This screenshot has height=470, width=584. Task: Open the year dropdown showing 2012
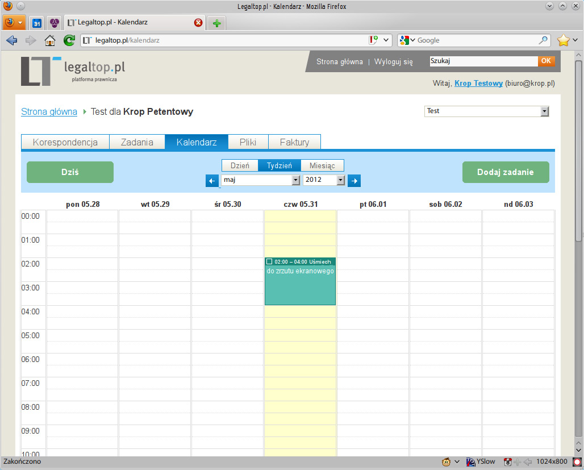(324, 180)
